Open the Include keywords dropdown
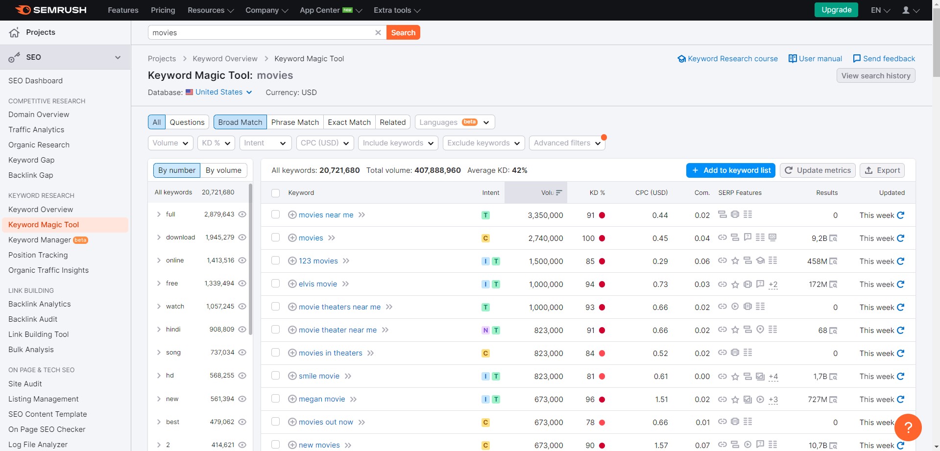This screenshot has height=451, width=940. pos(398,143)
